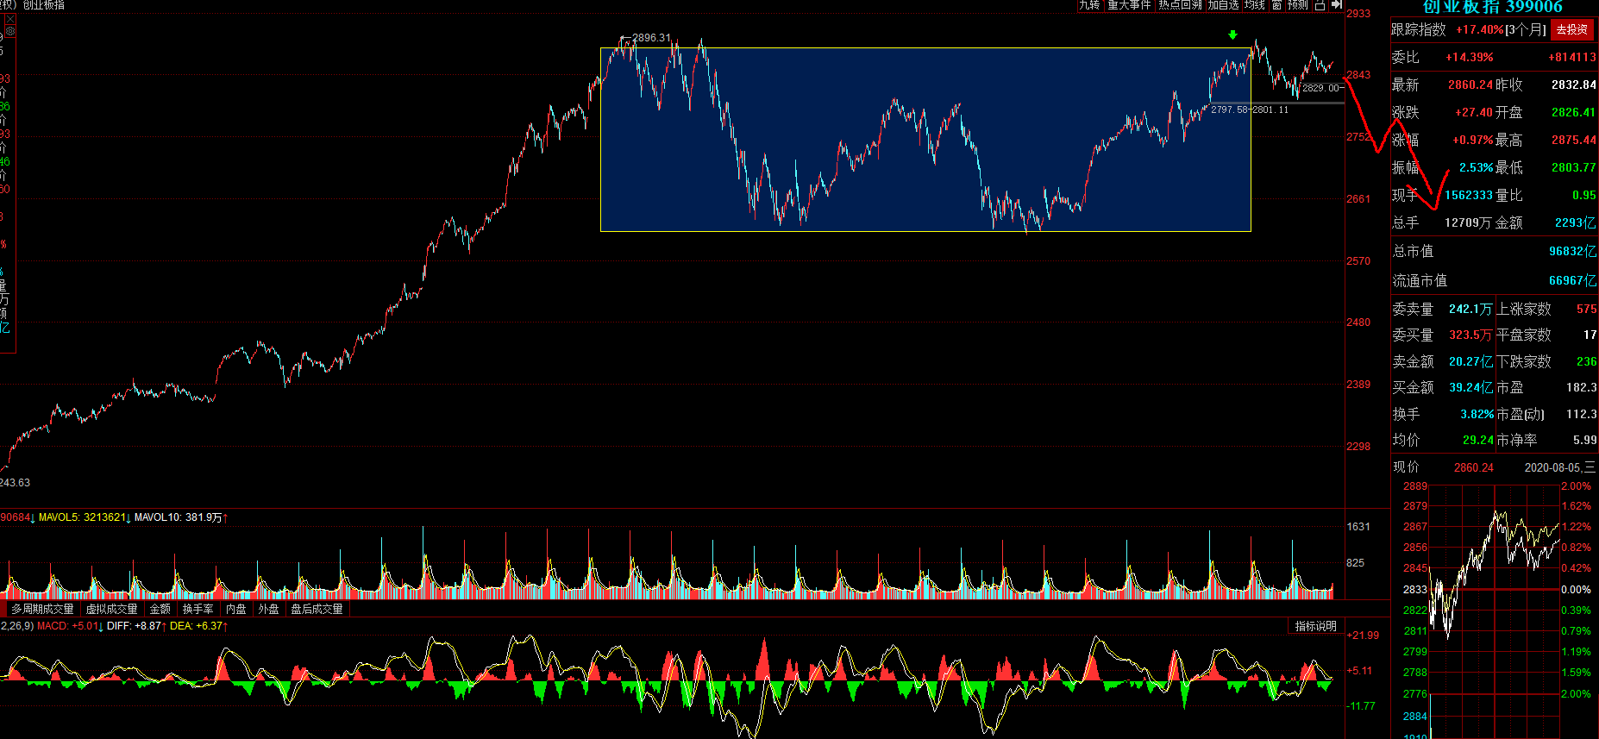1599x739 pixels.
Task: Click the 流通市值 value 66967亿
Action: (1572, 280)
